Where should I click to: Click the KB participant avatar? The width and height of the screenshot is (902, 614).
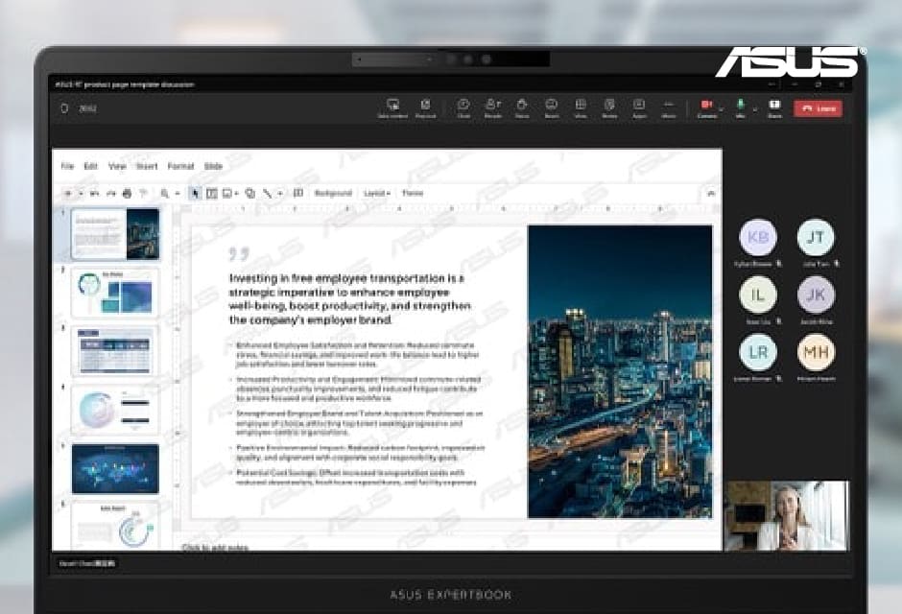click(x=758, y=237)
